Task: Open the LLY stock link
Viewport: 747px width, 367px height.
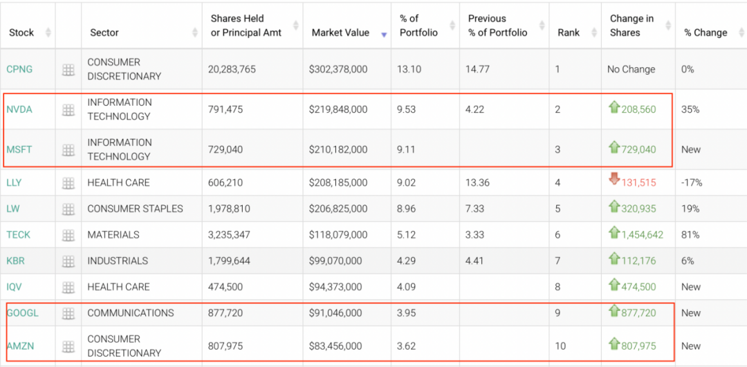Action: (x=14, y=182)
